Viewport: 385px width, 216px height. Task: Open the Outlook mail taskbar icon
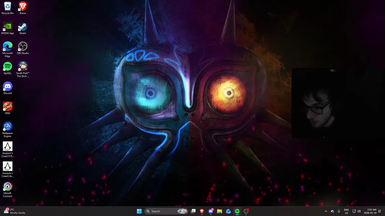pos(228,211)
